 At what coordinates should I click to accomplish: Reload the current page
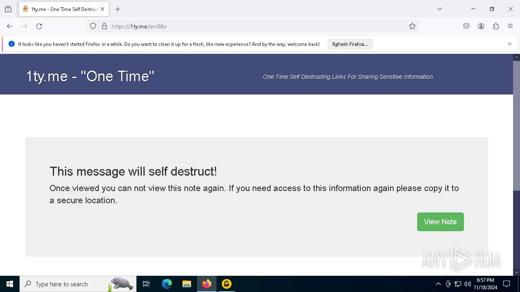pos(39,26)
